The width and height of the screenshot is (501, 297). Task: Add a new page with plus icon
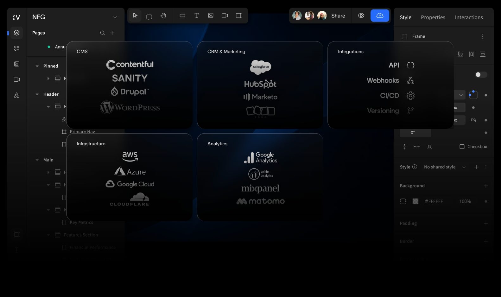[x=112, y=33]
